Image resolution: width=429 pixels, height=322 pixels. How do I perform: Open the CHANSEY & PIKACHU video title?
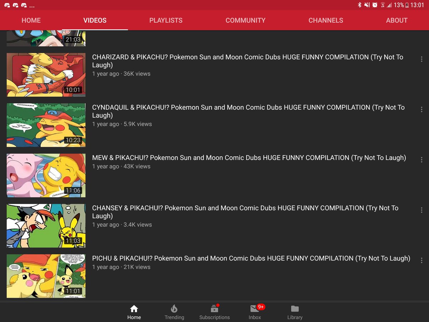[x=245, y=212]
